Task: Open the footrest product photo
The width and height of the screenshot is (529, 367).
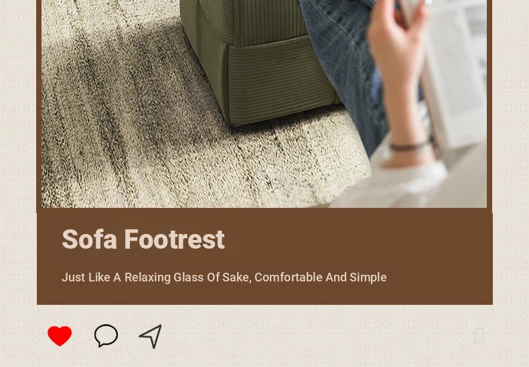Action: click(x=264, y=104)
